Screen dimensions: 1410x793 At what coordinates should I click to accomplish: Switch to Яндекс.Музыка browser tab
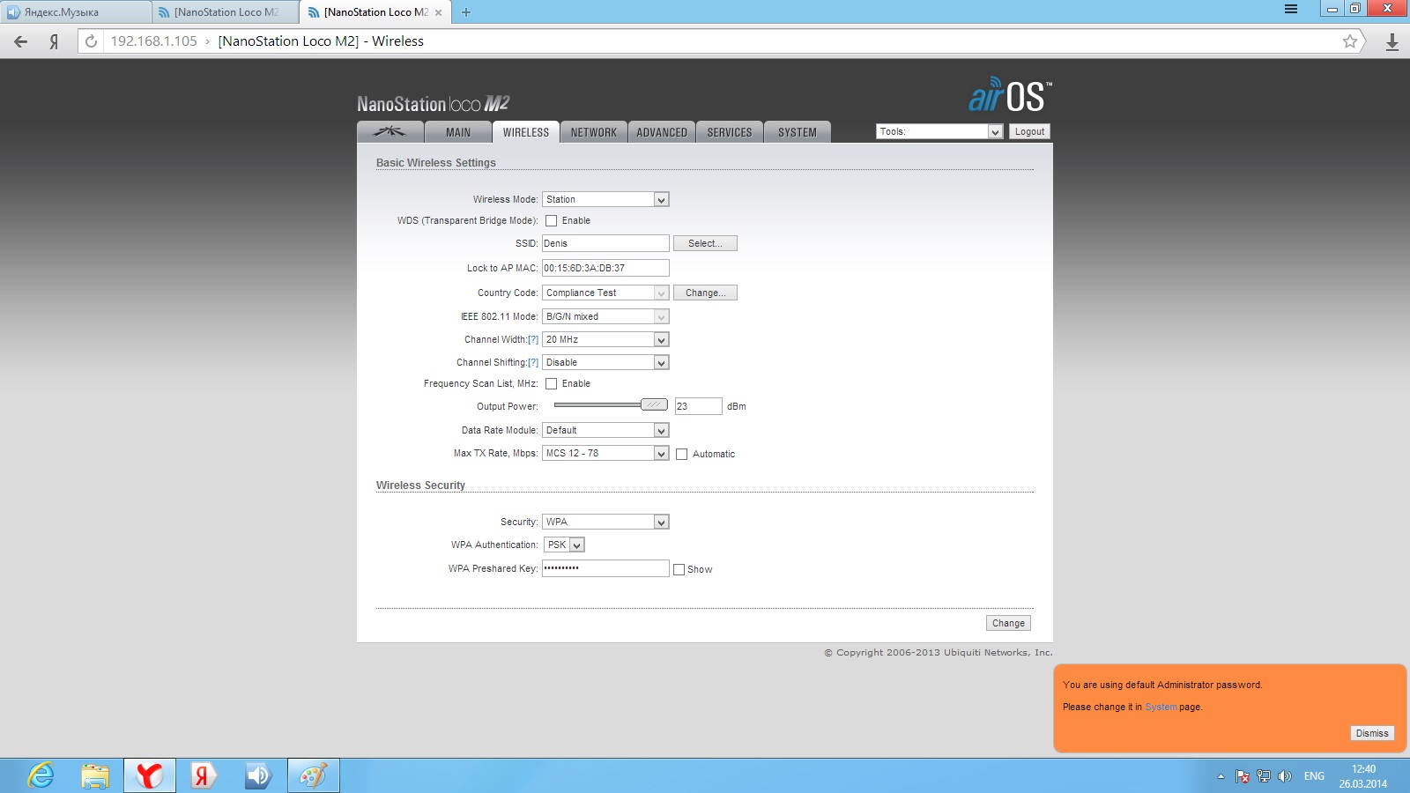click(75, 12)
